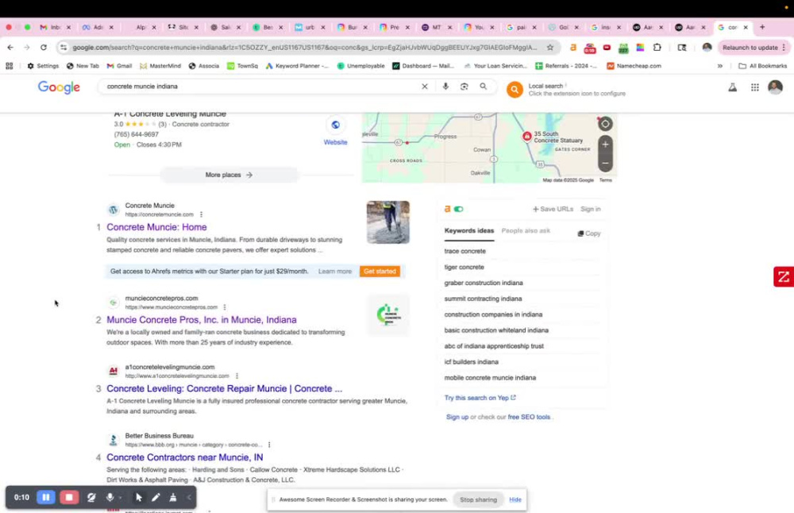This screenshot has height=513, width=794.
Task: Select the pen annotation tool
Action: (x=156, y=497)
